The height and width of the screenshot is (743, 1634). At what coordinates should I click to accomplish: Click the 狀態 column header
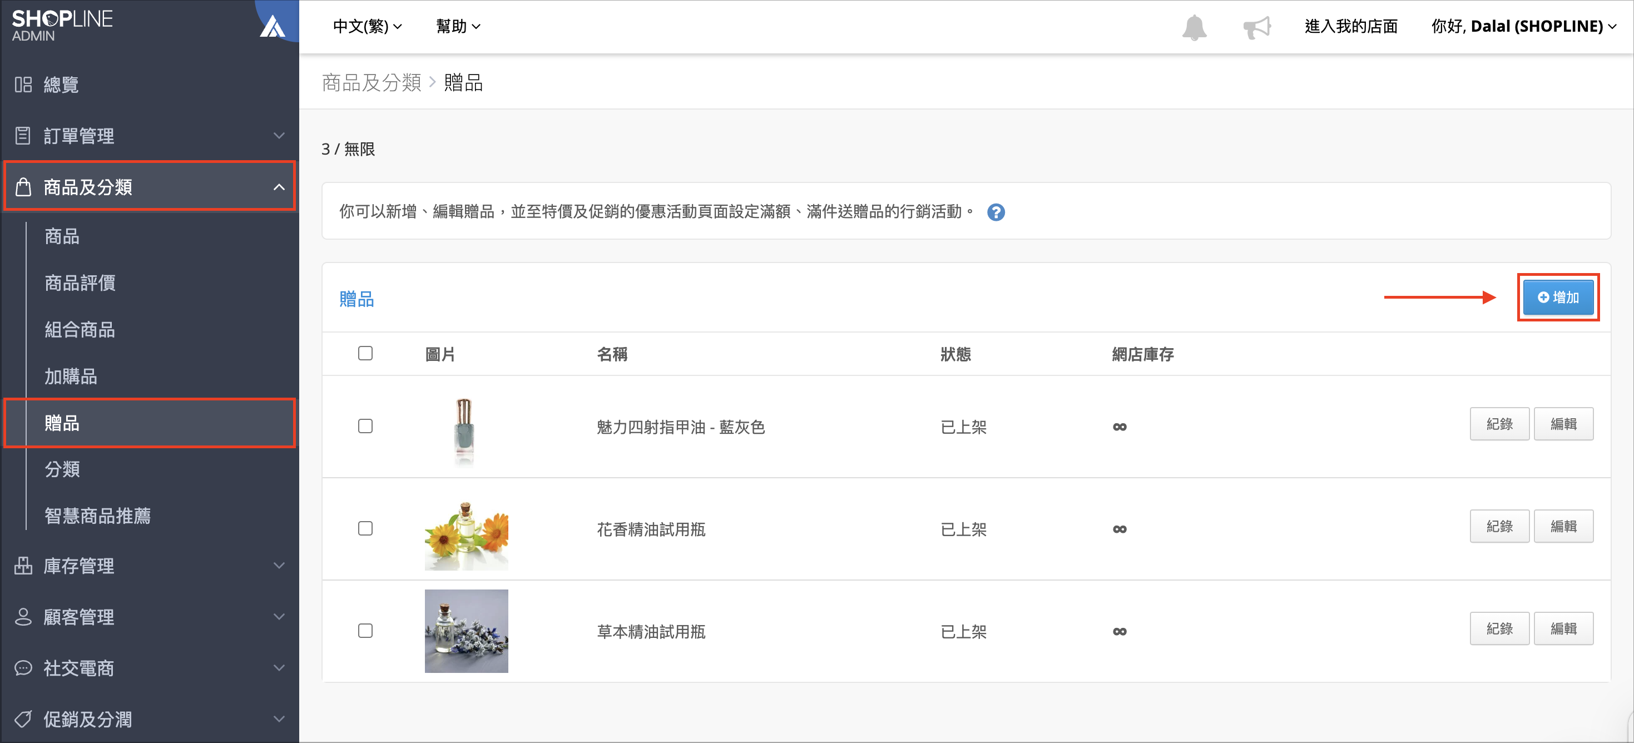955,354
